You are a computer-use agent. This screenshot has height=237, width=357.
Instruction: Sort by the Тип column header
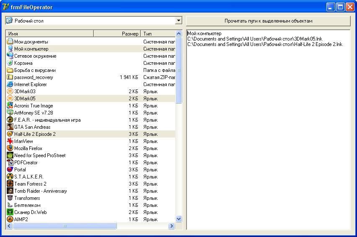click(x=158, y=33)
